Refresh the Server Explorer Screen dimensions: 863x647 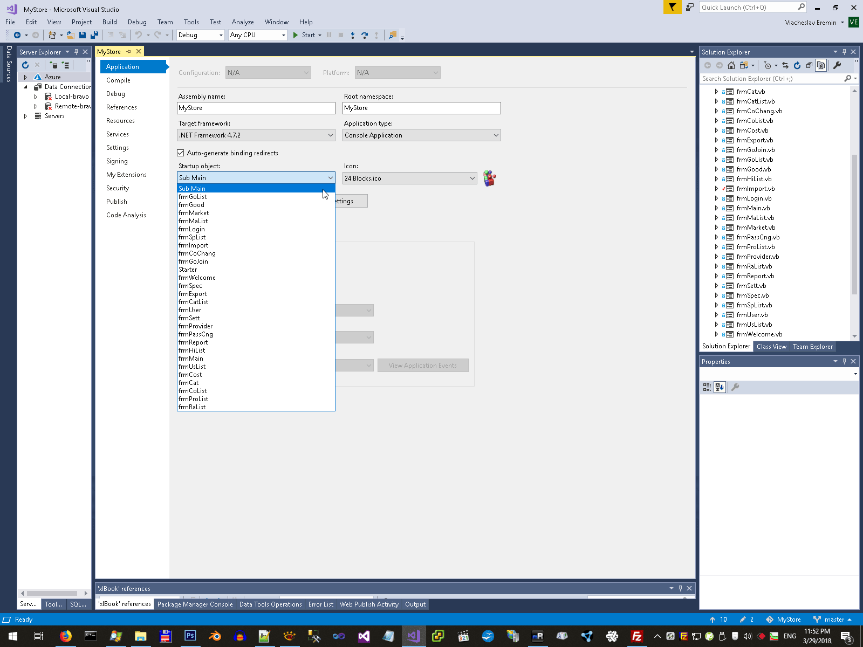25,65
